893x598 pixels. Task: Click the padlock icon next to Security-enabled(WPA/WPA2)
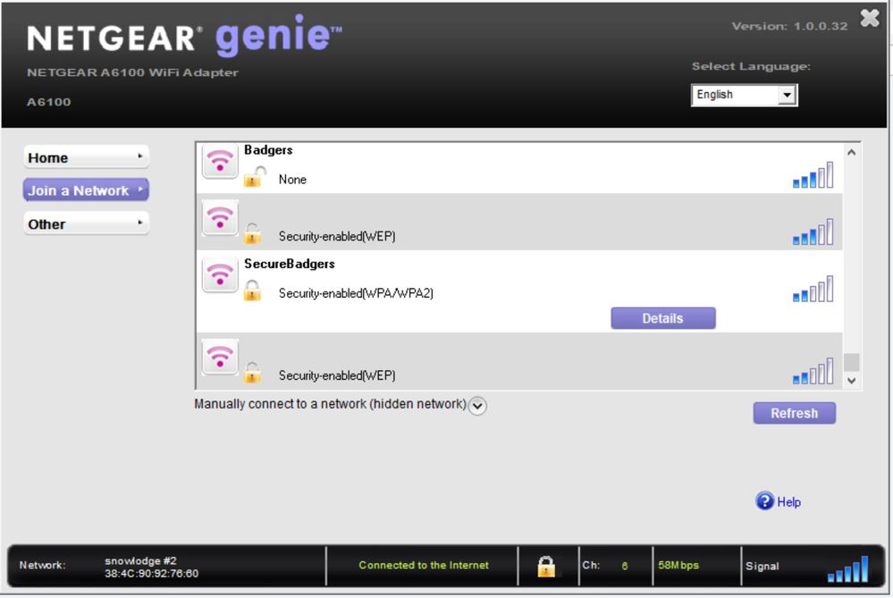(252, 291)
